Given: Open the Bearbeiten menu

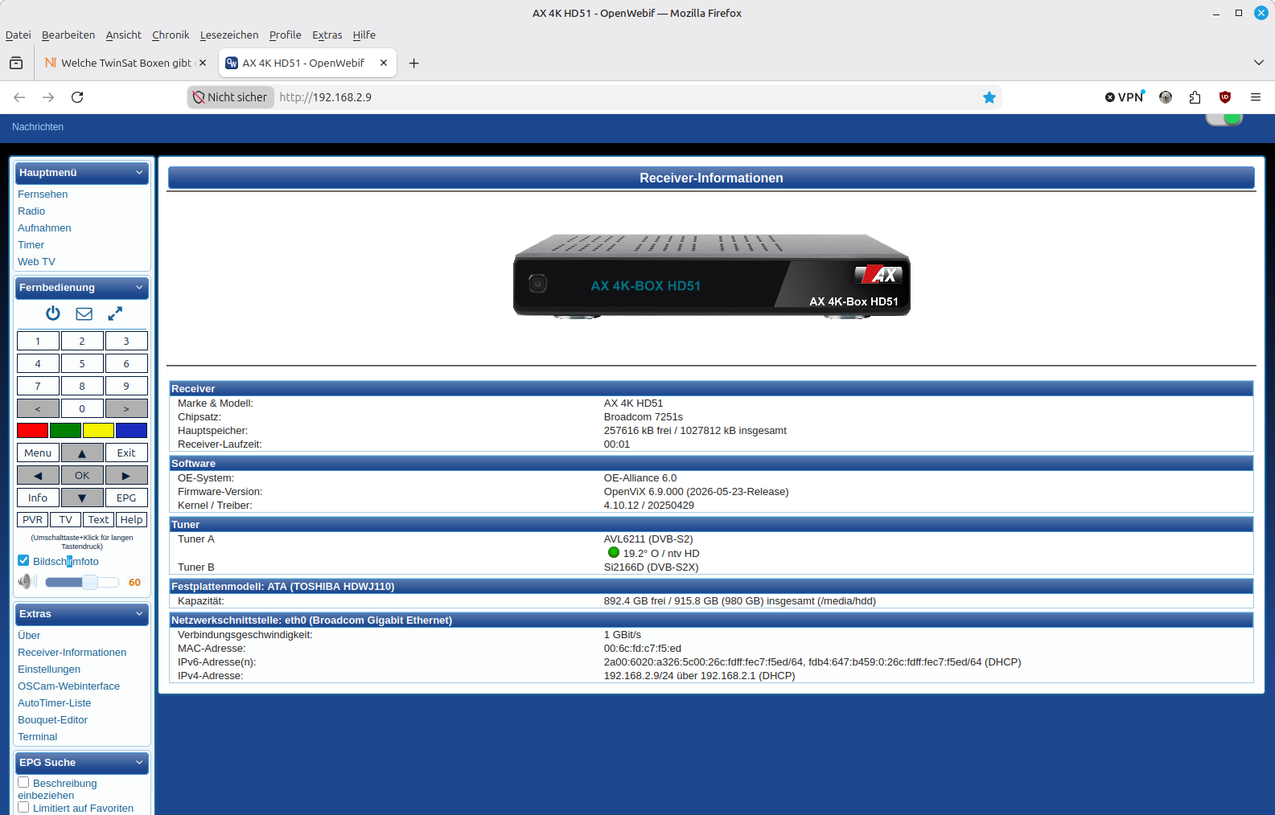Looking at the screenshot, I should click(68, 35).
